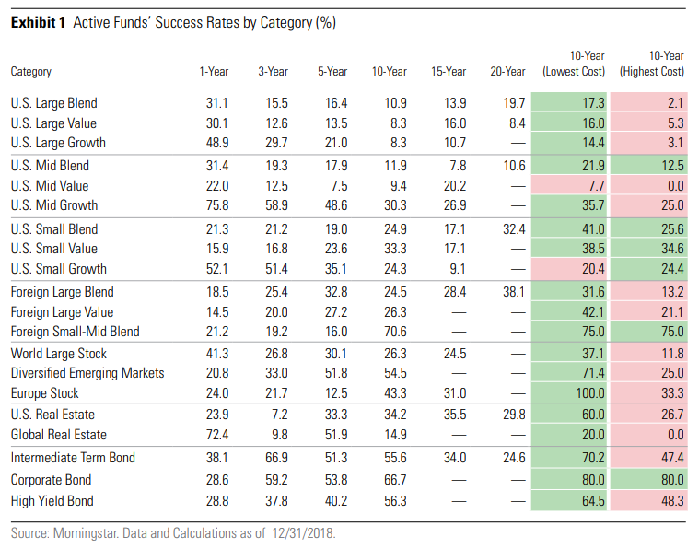
Task: Click the U.S. Large Blend row label
Action: click(53, 103)
